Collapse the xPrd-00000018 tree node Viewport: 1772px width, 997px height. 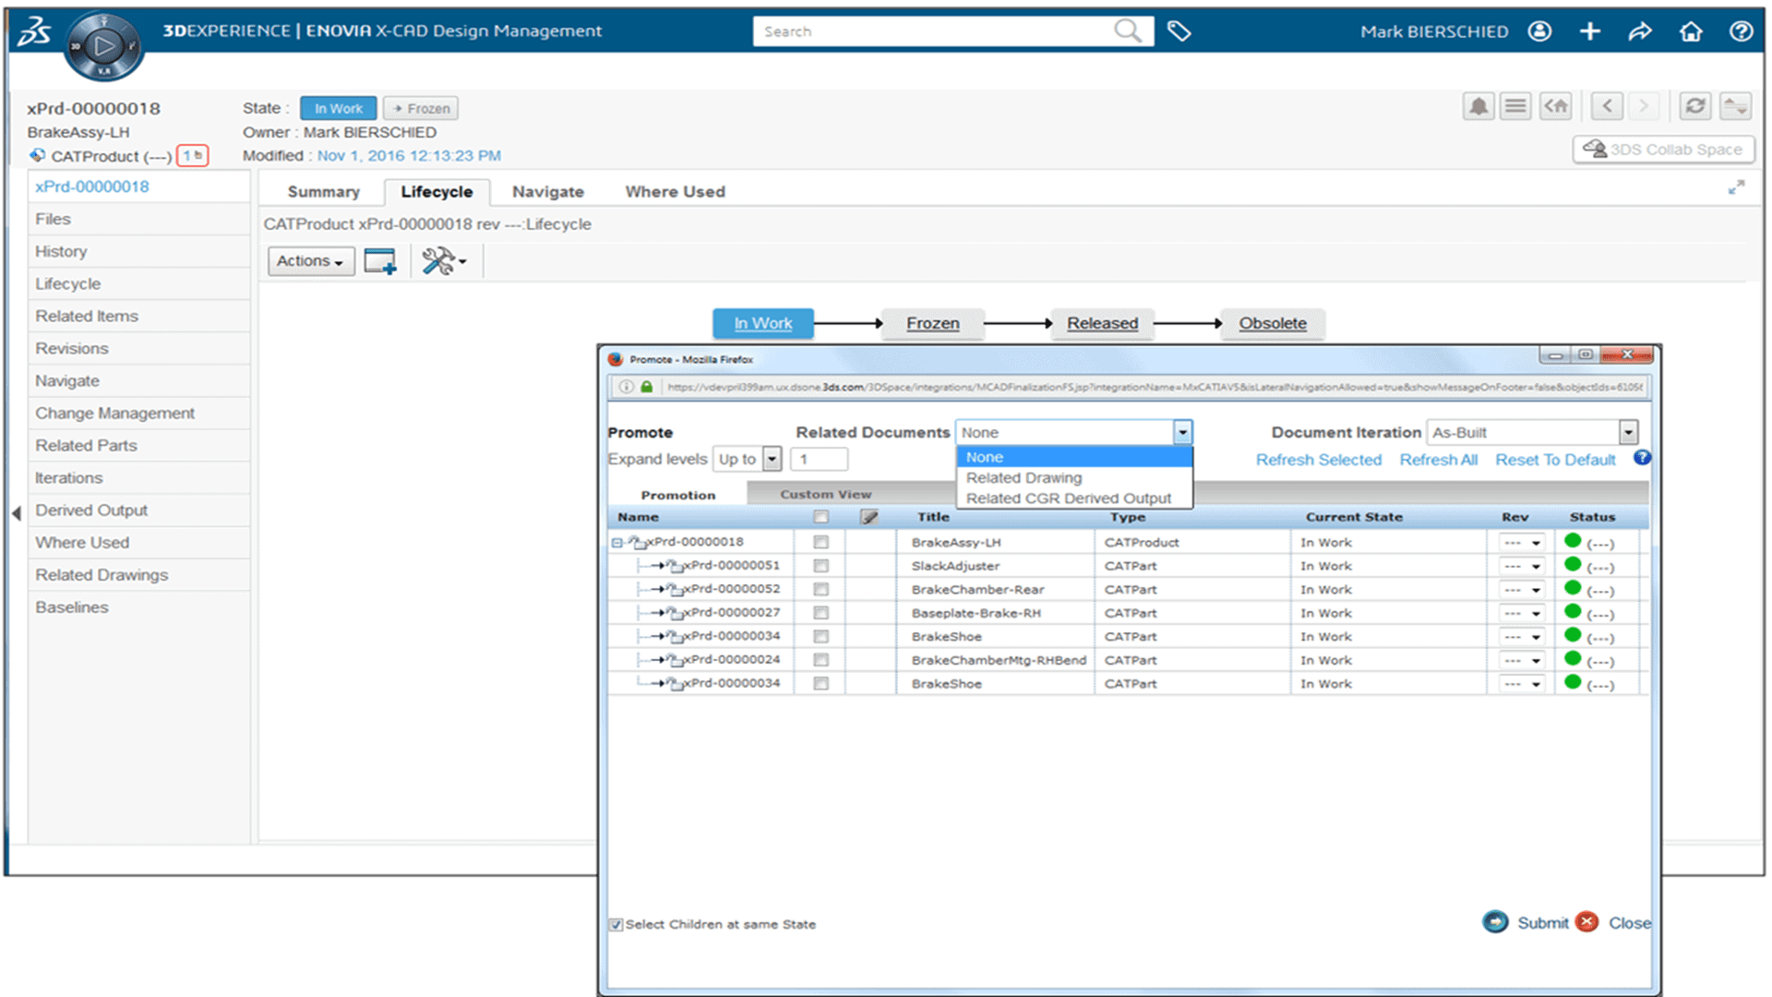coord(617,543)
